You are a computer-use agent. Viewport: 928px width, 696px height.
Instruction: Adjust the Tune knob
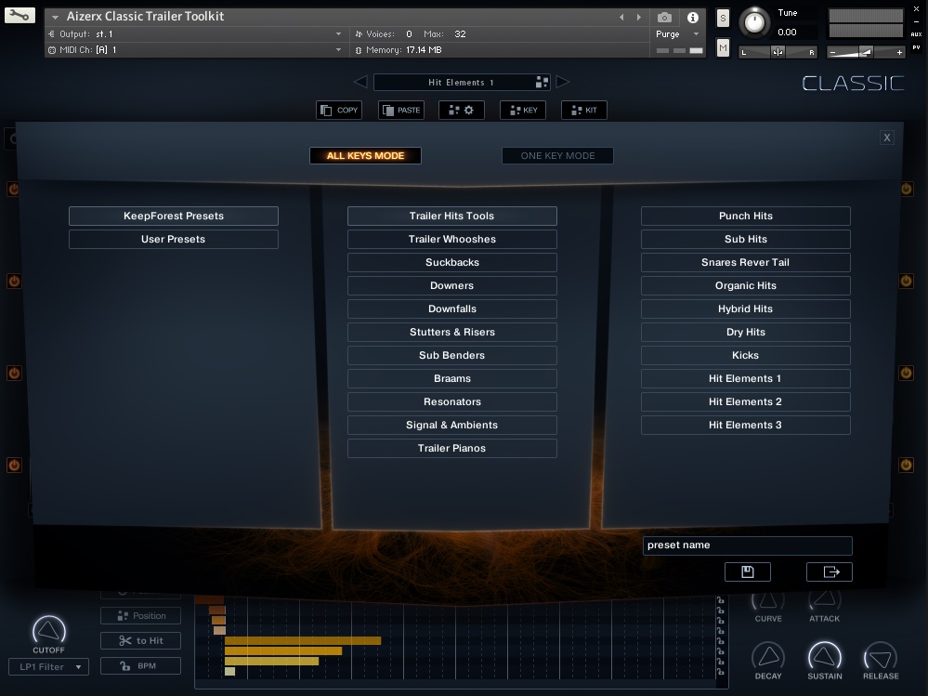(755, 21)
